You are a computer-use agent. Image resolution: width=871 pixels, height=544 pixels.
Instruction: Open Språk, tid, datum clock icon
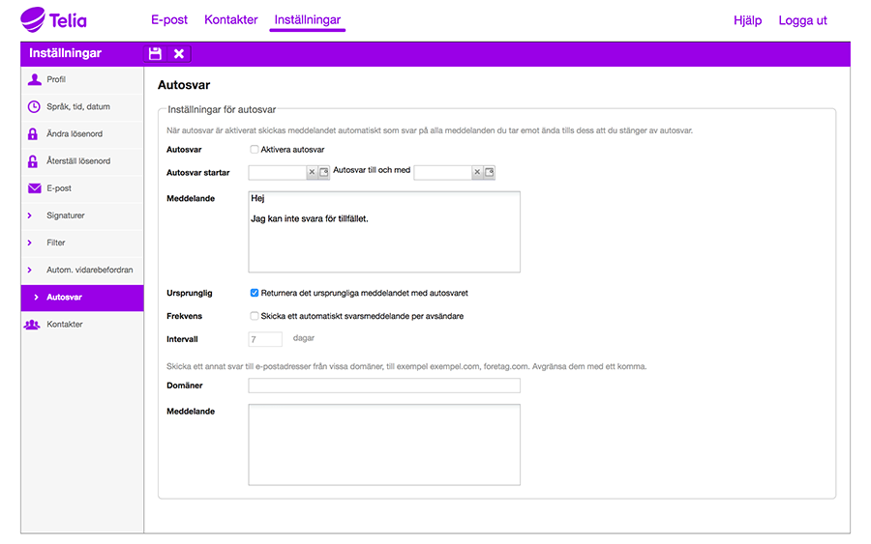34,106
